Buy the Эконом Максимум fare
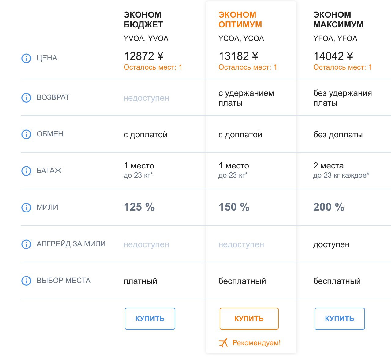The image size is (391, 362). pos(340,319)
